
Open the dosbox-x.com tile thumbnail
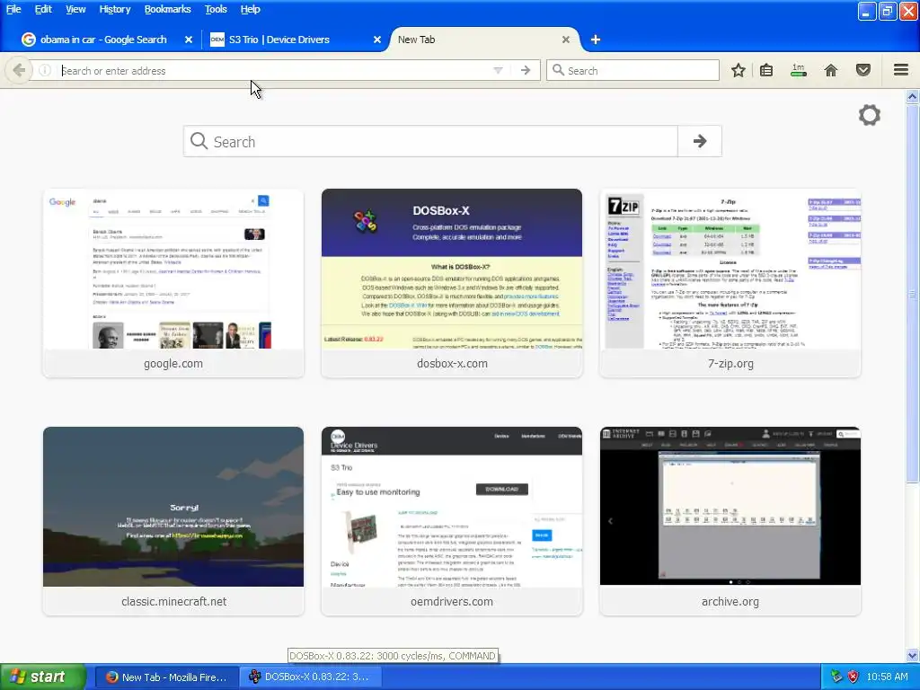[452, 269]
